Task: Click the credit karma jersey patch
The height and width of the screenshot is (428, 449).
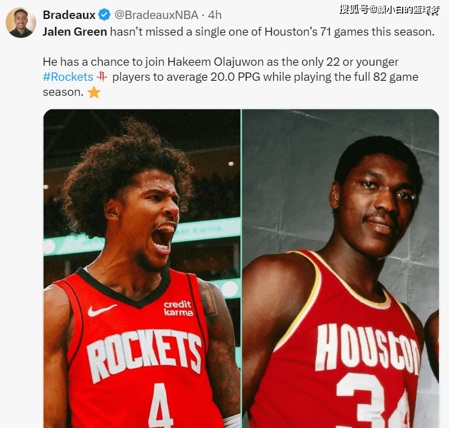Action: [x=178, y=308]
